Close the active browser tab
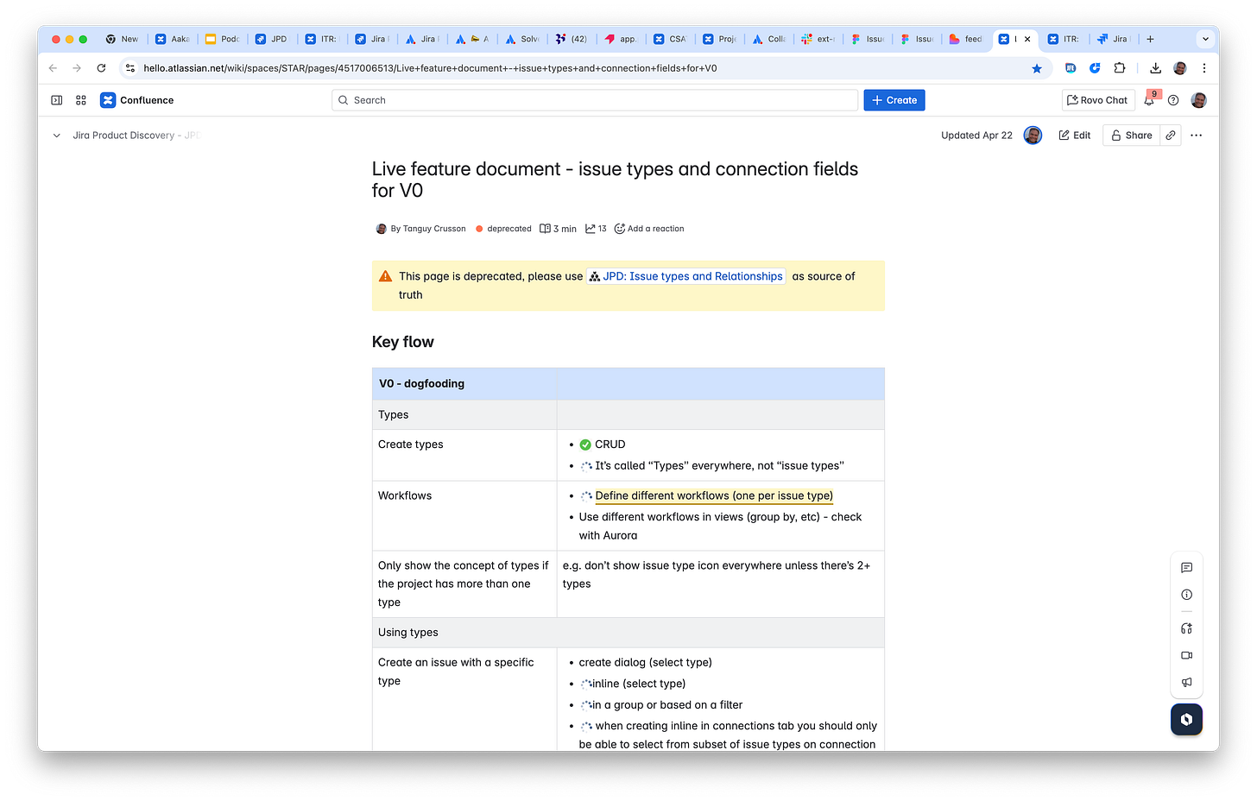The width and height of the screenshot is (1257, 801). coord(1027,39)
